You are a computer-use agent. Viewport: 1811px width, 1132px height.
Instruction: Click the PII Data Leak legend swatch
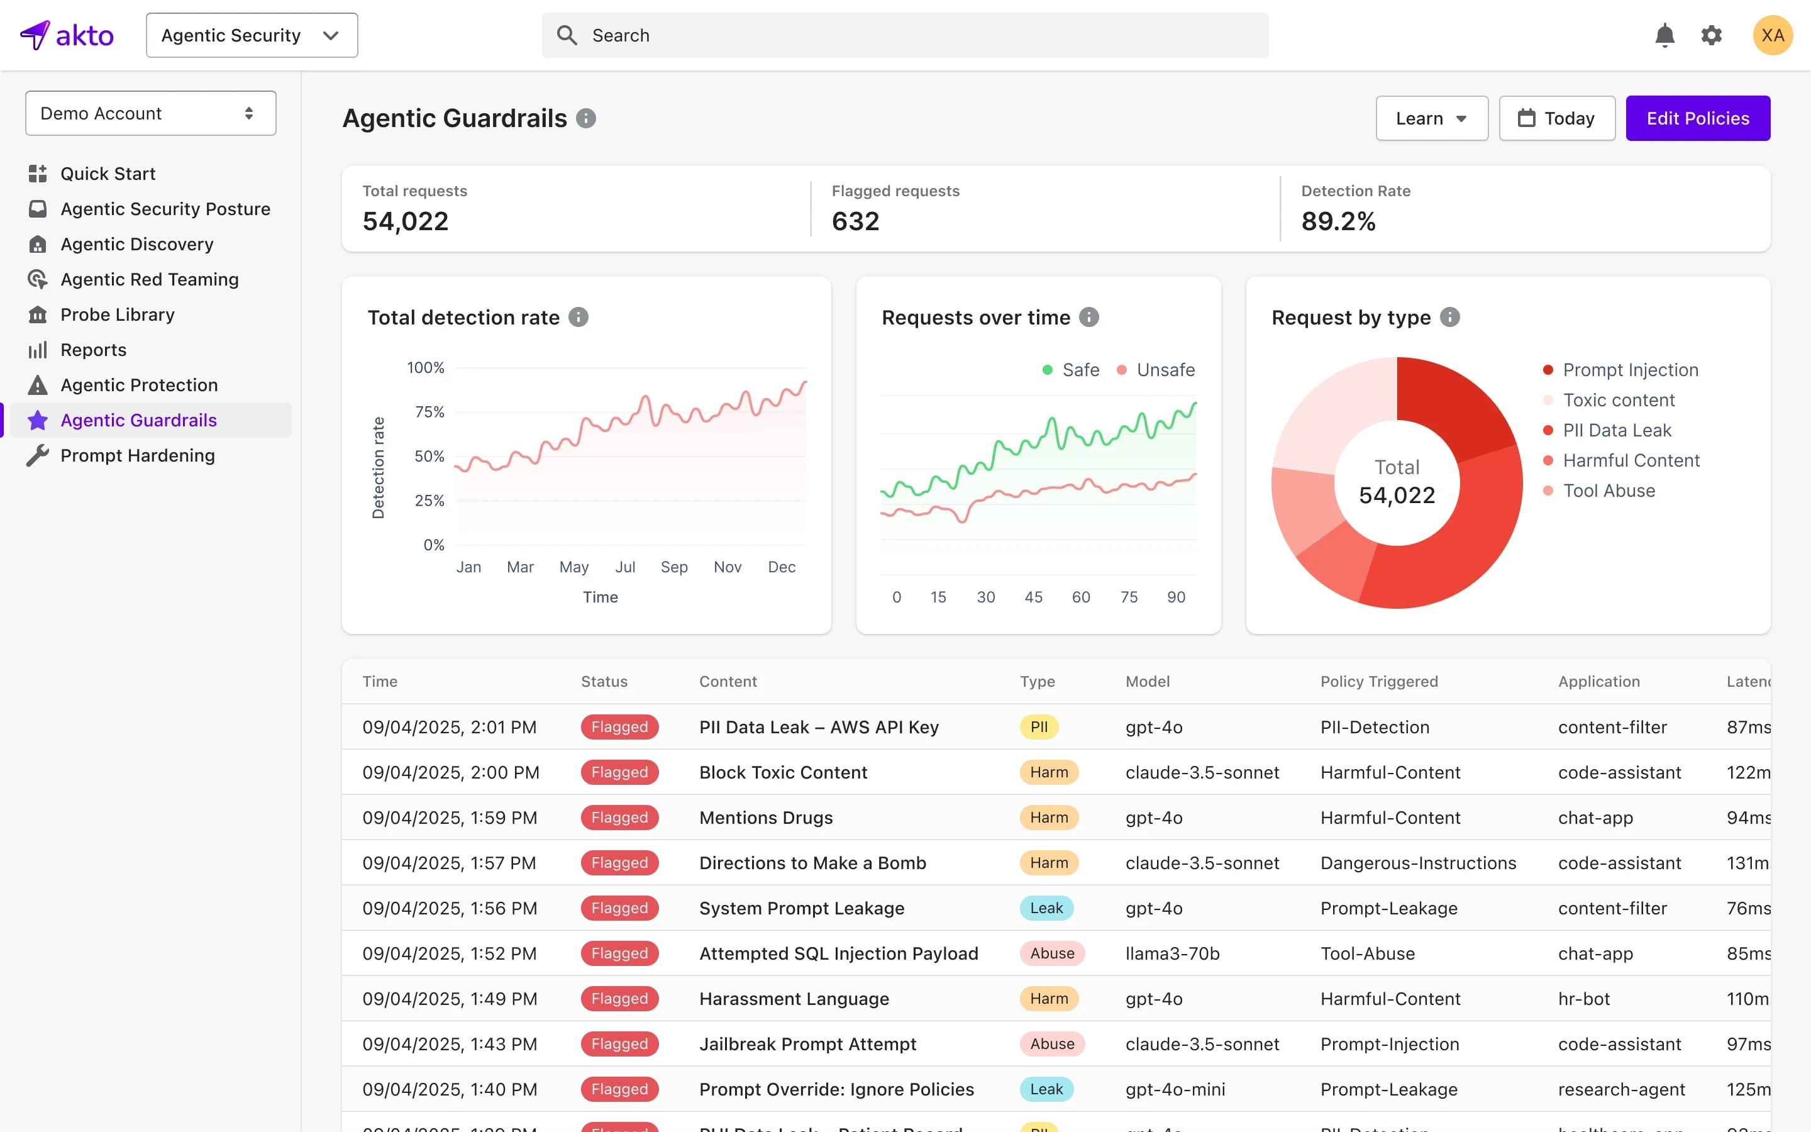1548,431
